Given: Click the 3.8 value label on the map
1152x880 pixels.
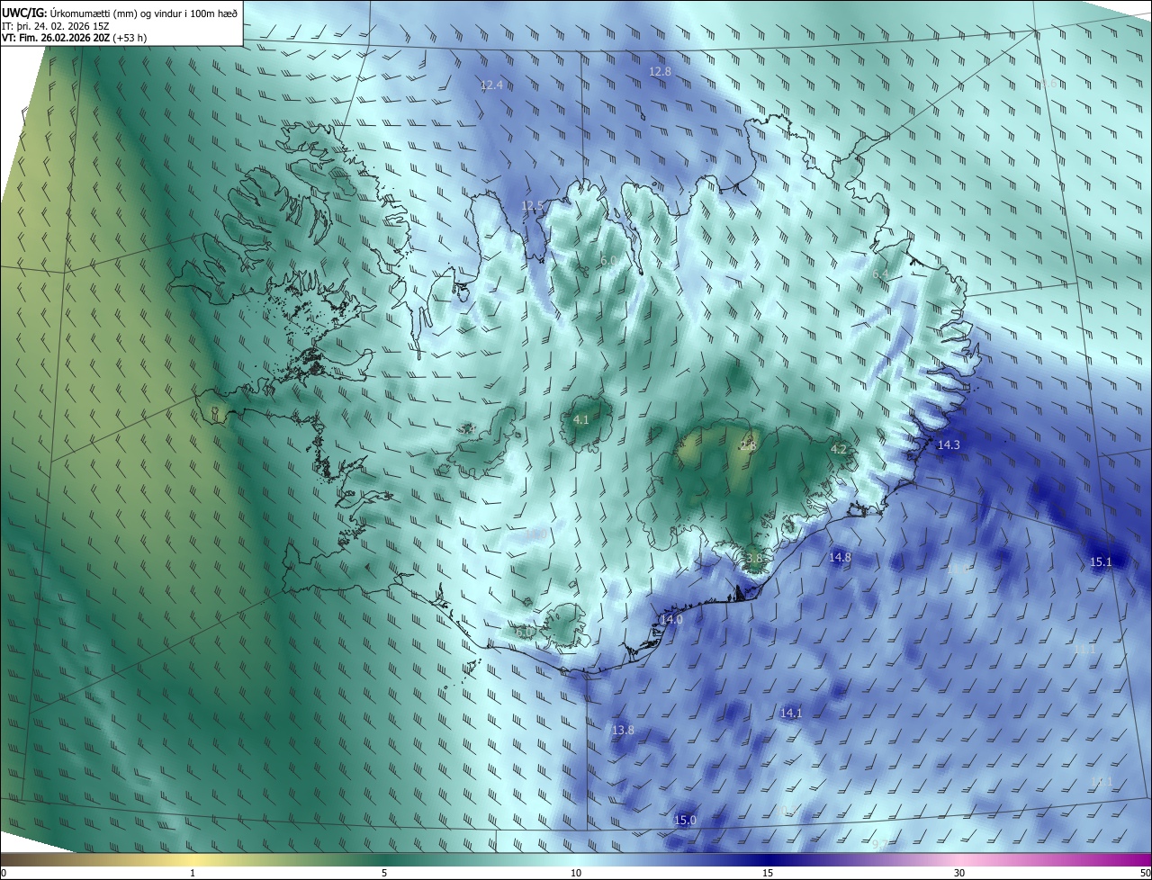Looking at the screenshot, I should coord(754,559).
